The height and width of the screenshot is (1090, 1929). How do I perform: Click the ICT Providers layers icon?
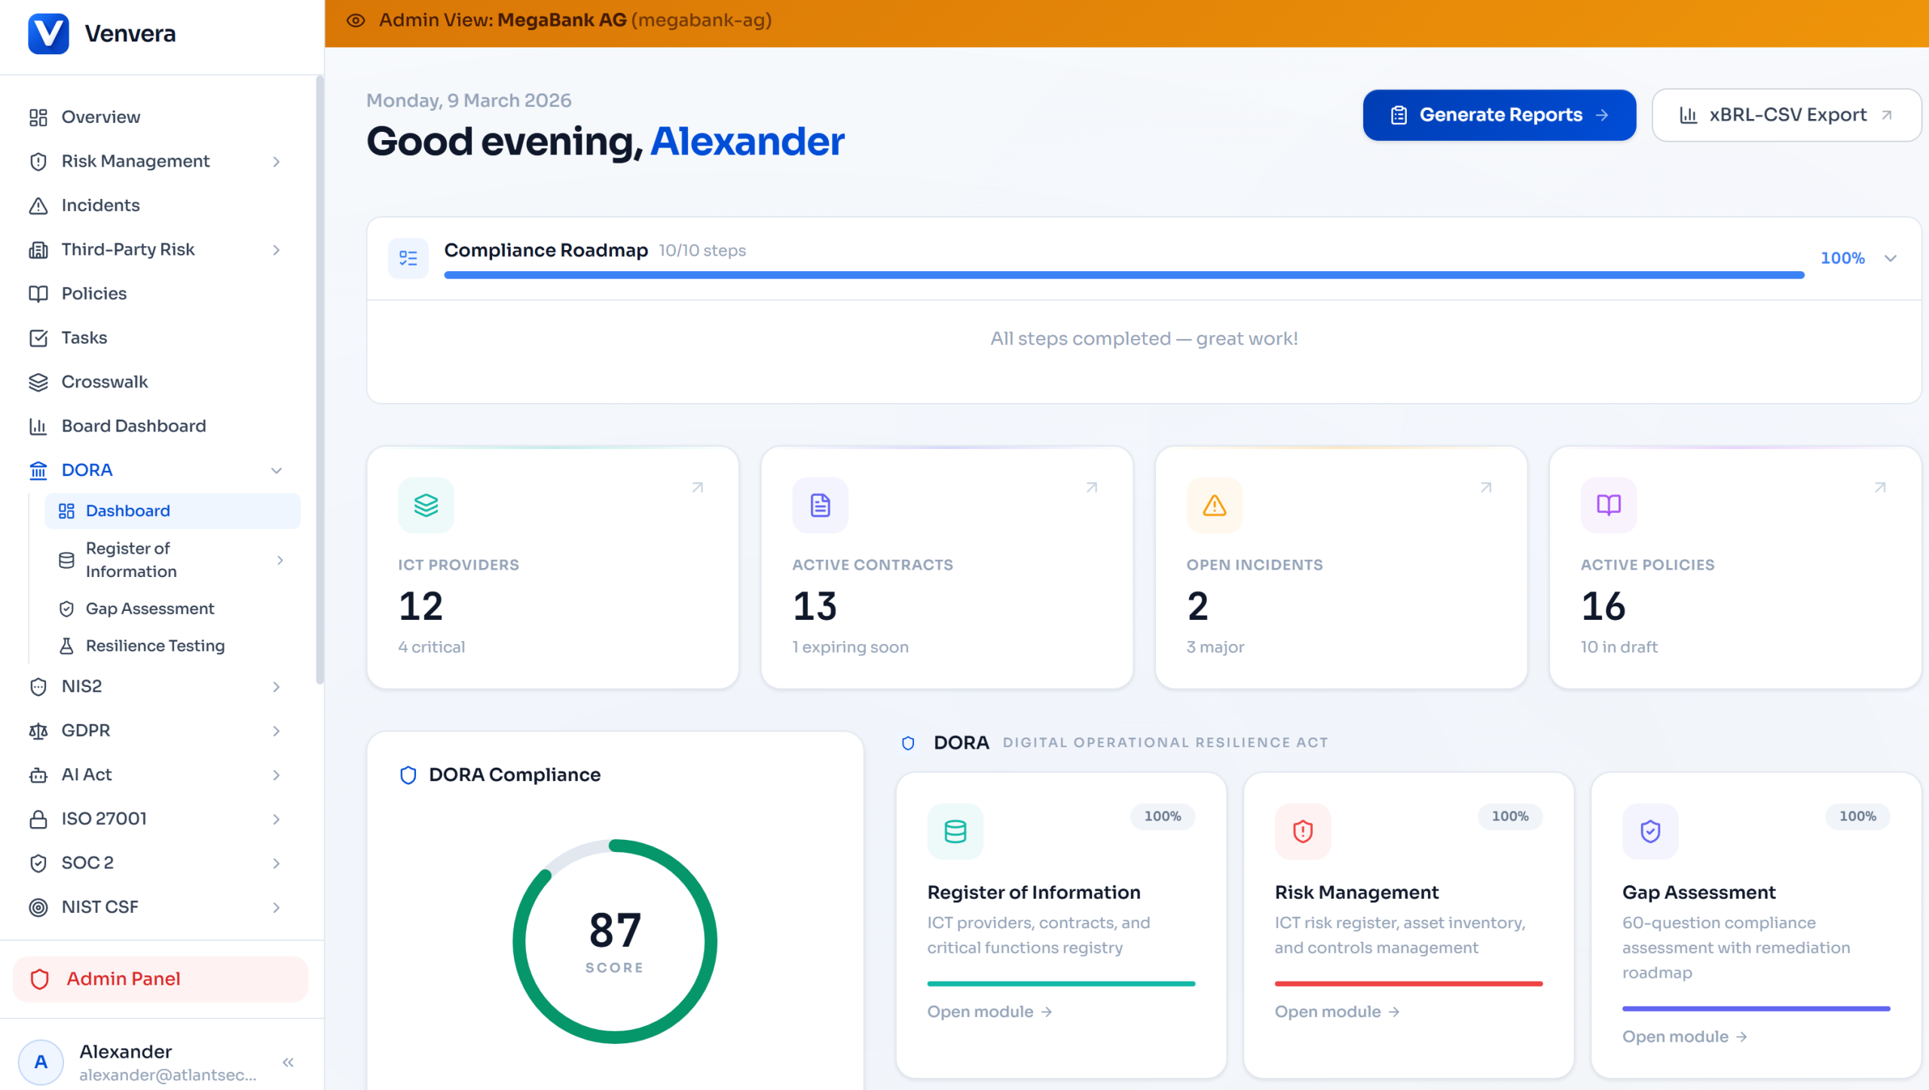[x=426, y=505]
